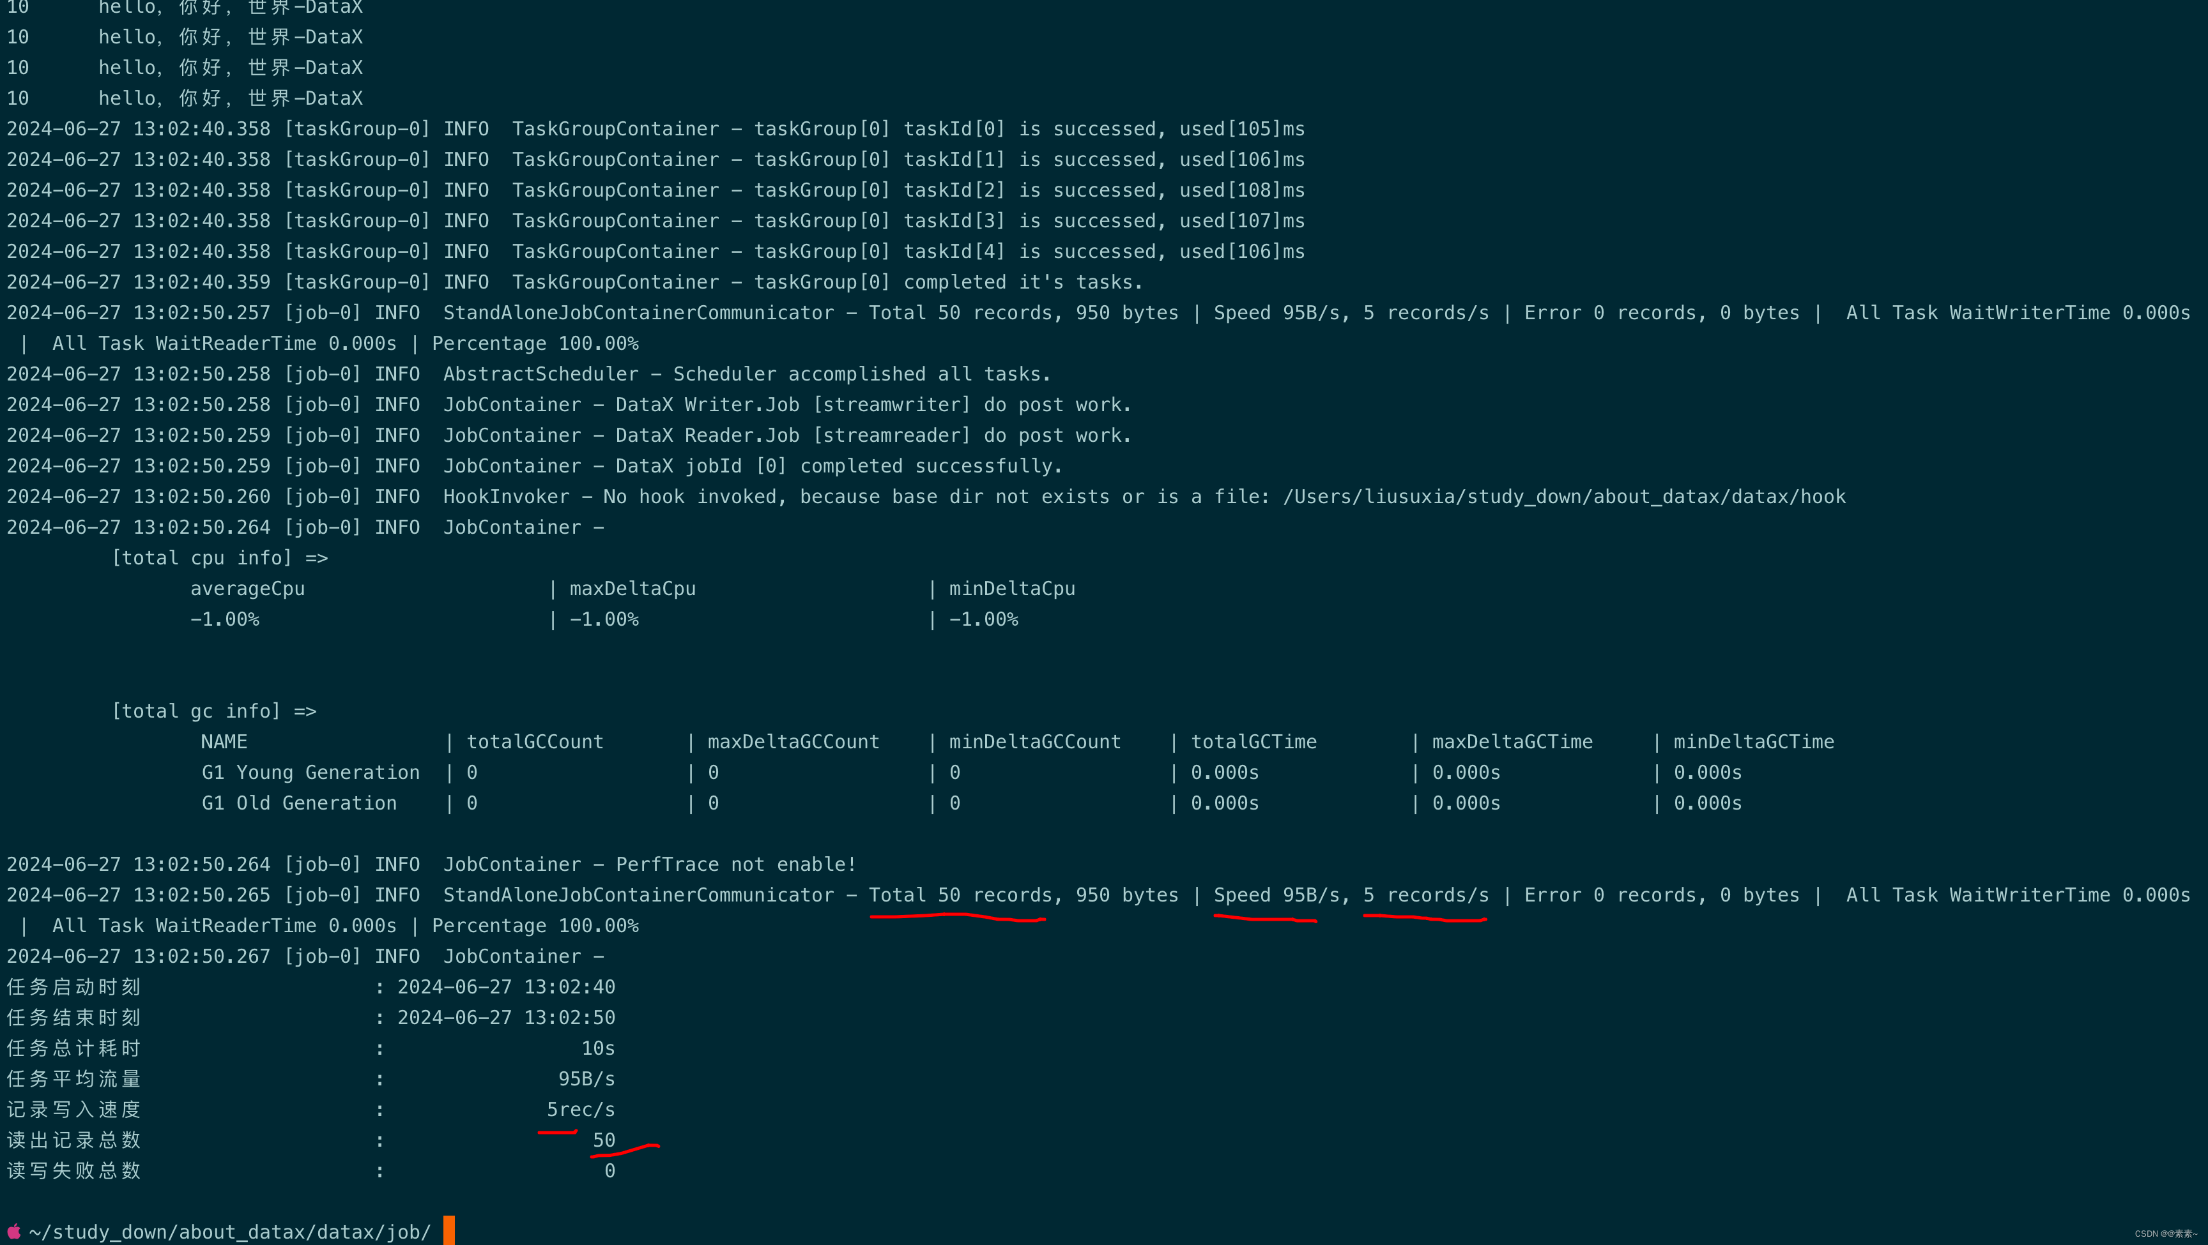Click the 任务结束时刻 label

click(x=73, y=1018)
